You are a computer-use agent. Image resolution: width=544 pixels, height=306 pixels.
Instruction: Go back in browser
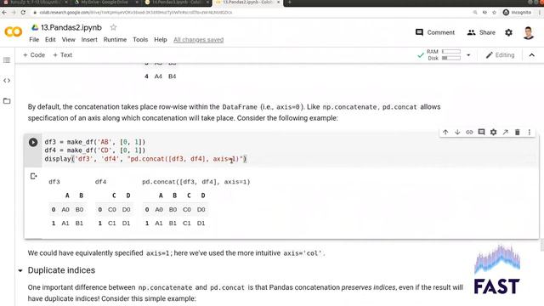4,12
